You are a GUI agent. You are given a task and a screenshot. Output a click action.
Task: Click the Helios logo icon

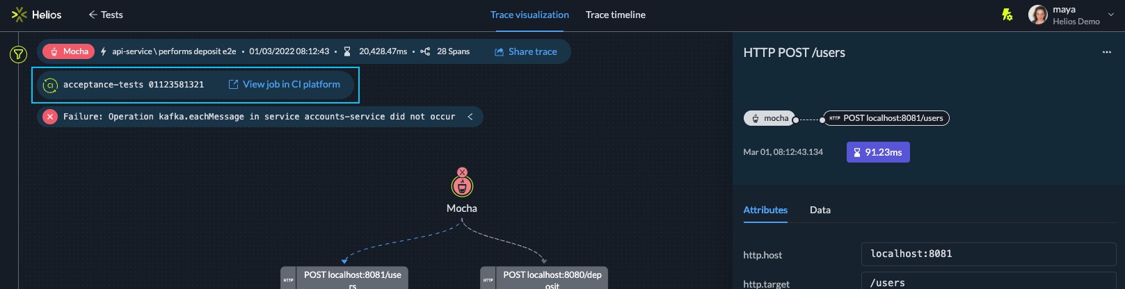coord(19,15)
